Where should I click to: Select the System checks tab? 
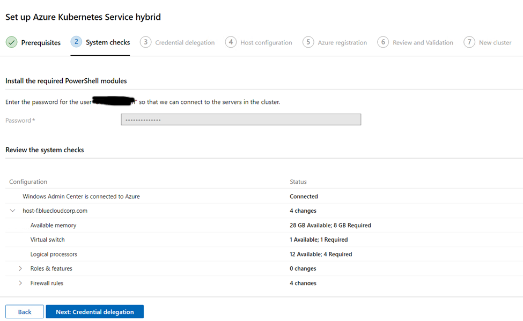[100, 42]
